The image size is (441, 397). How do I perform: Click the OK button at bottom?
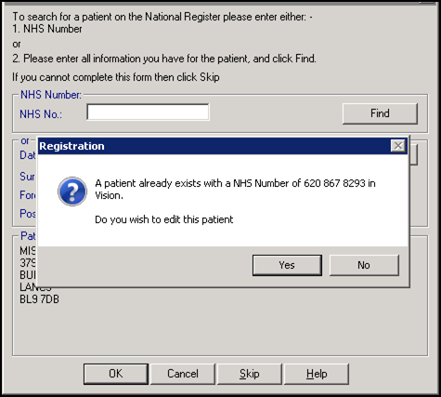coord(116,374)
